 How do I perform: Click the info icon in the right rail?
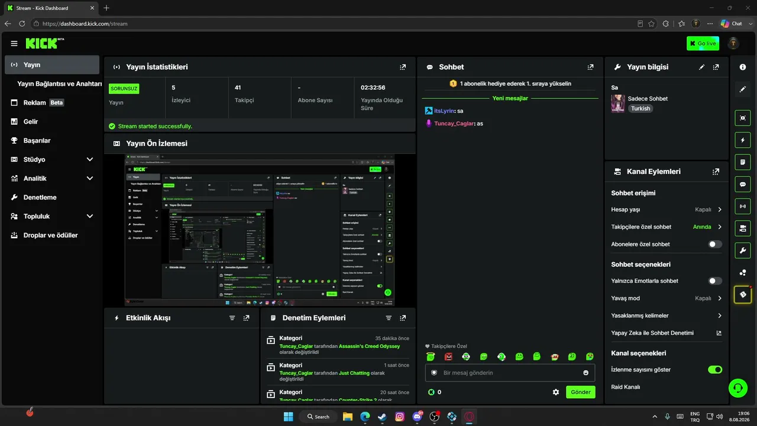(x=743, y=67)
